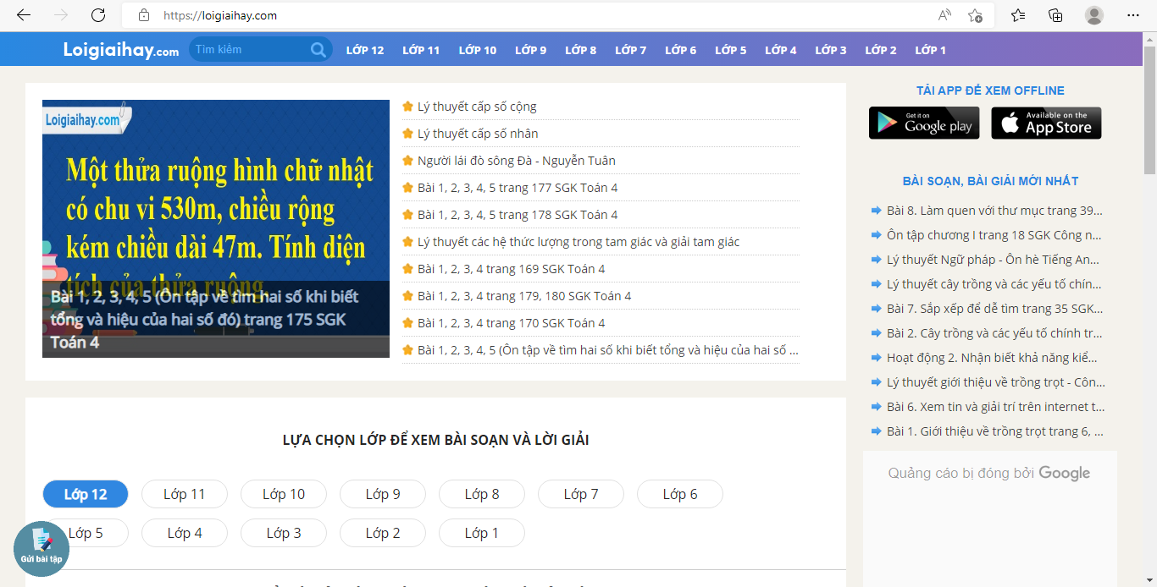Click the App Store download badge
The image size is (1157, 587).
pos(1046,123)
